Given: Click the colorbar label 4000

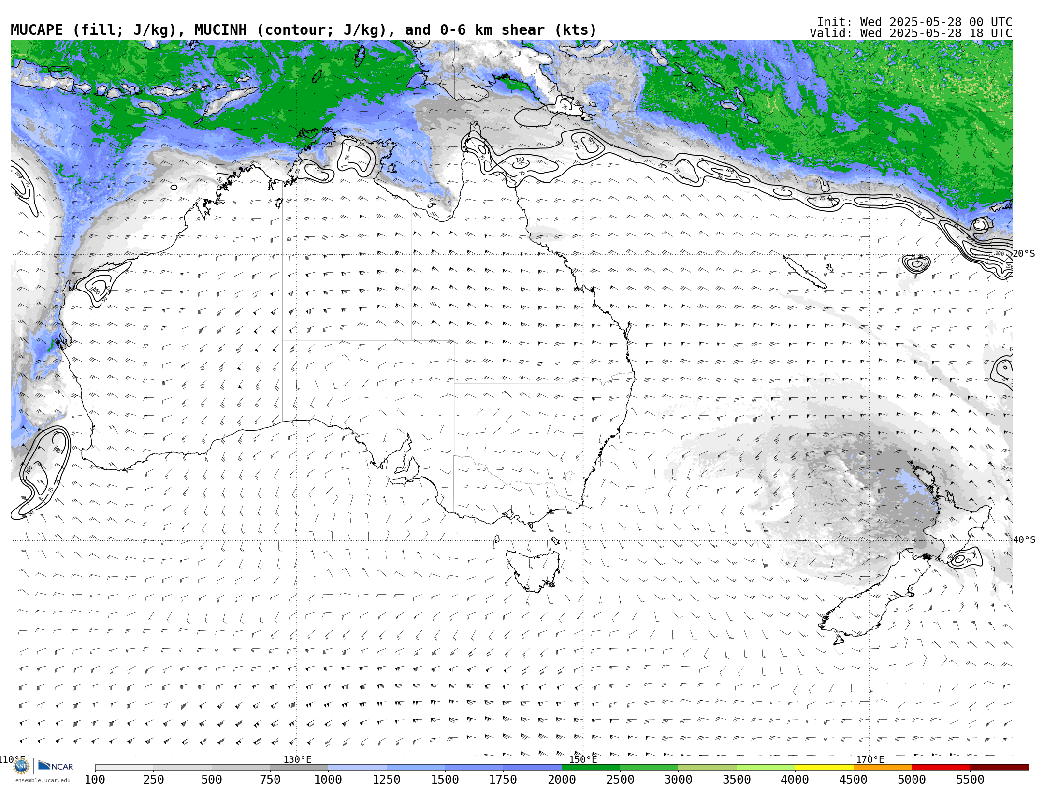Looking at the screenshot, I should (795, 779).
